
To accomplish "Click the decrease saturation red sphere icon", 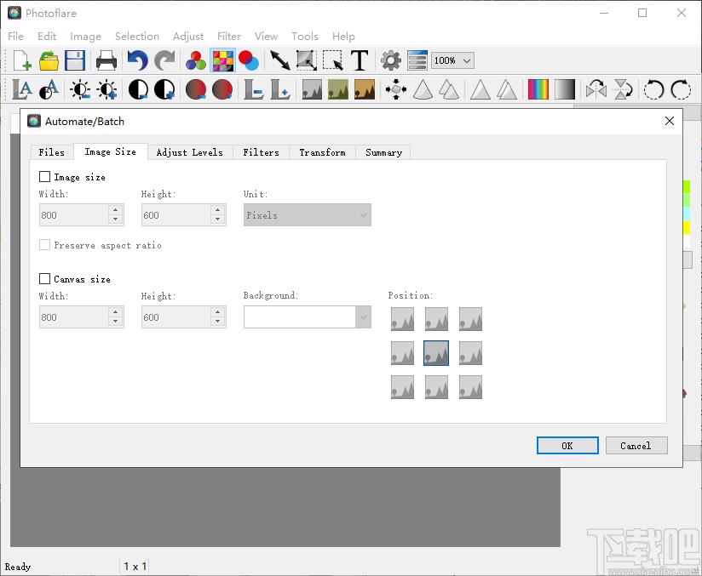I will coord(196,89).
